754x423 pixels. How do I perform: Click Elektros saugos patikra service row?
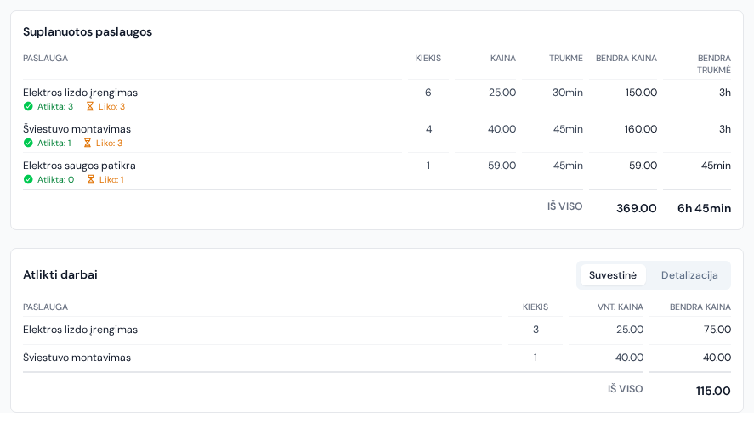pos(377,171)
